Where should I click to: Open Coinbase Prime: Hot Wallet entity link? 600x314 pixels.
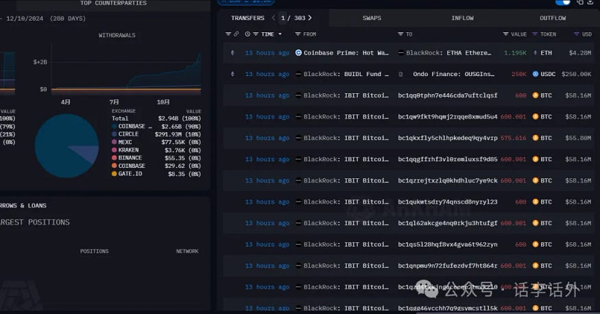[346, 53]
